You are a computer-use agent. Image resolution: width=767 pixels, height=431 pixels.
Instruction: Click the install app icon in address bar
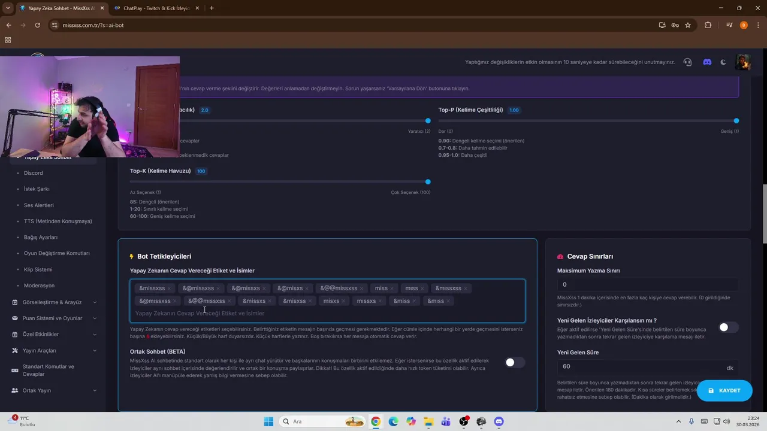(662, 25)
